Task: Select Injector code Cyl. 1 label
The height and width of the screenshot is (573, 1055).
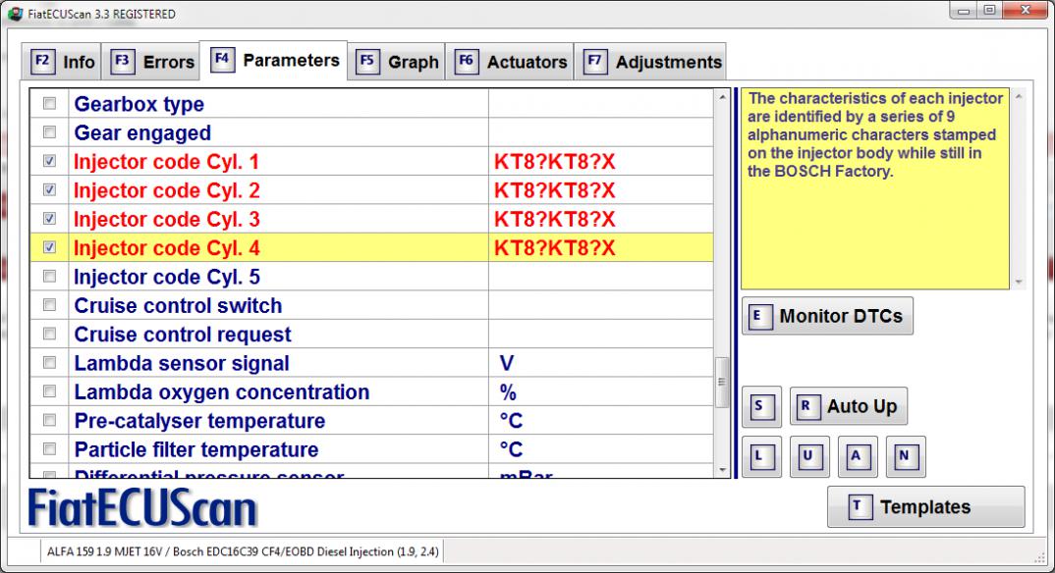Action: coord(166,162)
